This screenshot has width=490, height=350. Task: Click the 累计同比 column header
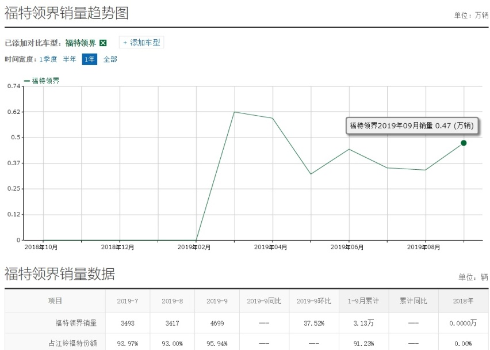coord(413,301)
